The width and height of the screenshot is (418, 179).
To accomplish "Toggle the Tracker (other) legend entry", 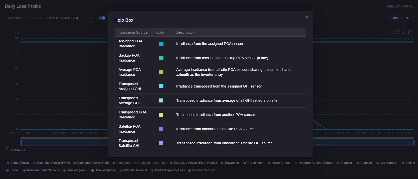I will 104,170.
